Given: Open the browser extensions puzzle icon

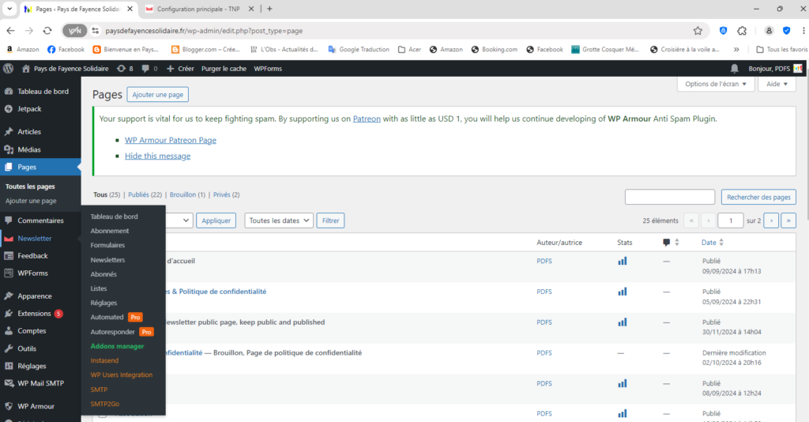Looking at the screenshot, I should point(742,31).
